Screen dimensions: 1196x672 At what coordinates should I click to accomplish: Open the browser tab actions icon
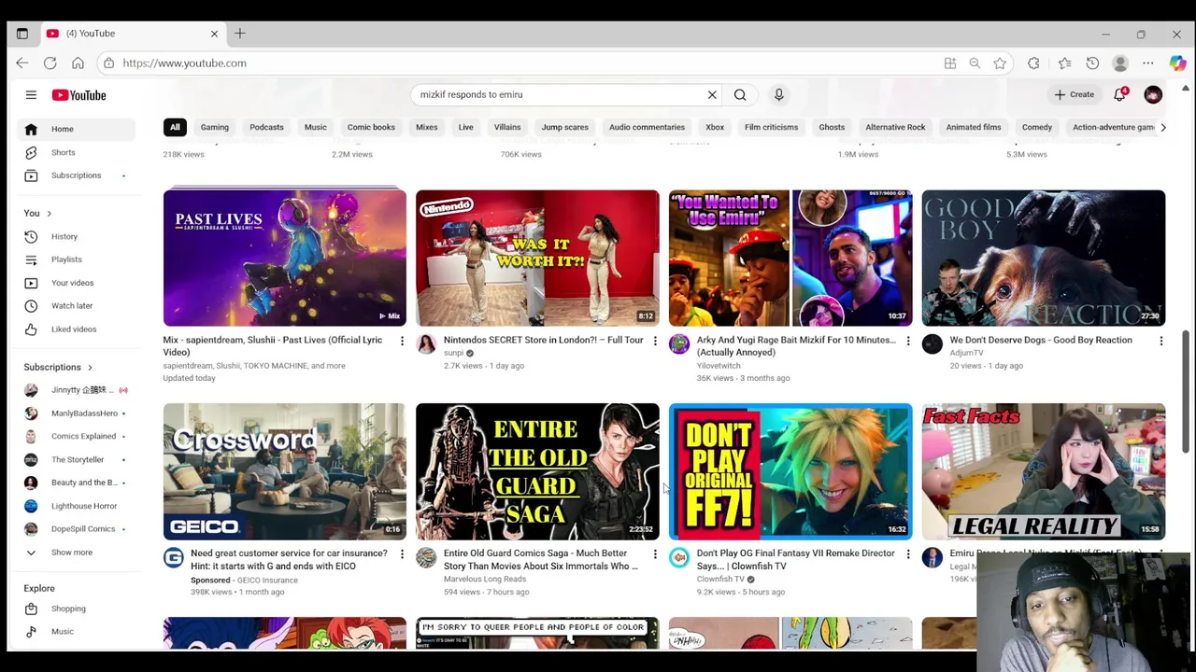point(22,34)
